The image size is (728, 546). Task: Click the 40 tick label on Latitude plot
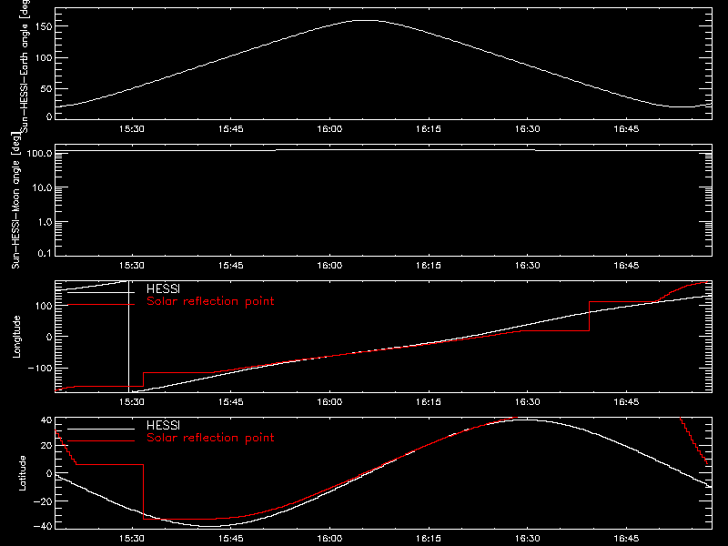coord(46,420)
